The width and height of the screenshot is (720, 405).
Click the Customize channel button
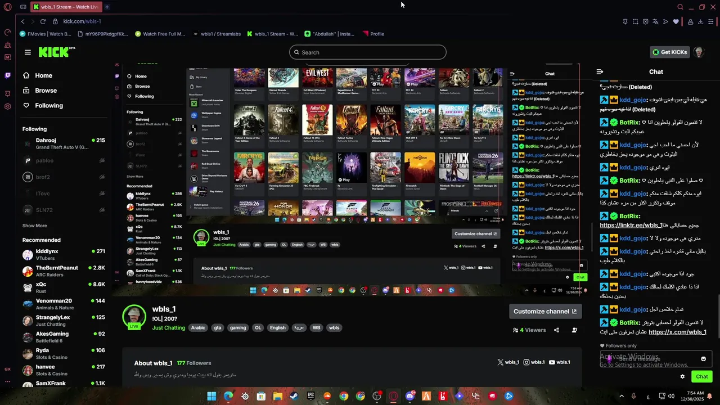545,311
